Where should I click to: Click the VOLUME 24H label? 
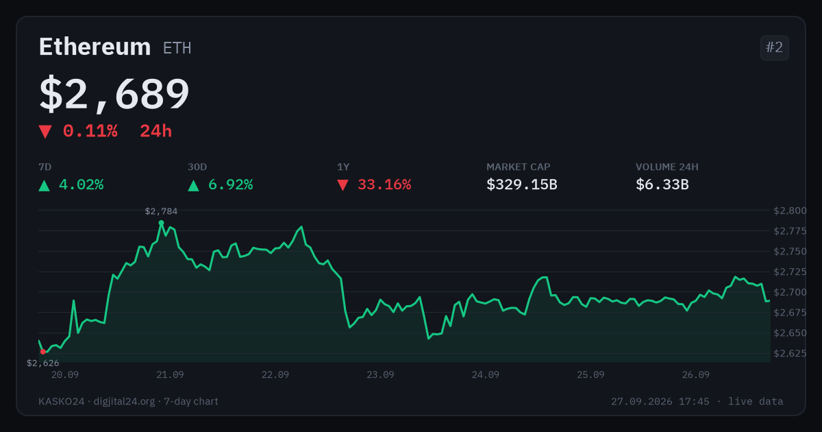pyautogui.click(x=667, y=167)
